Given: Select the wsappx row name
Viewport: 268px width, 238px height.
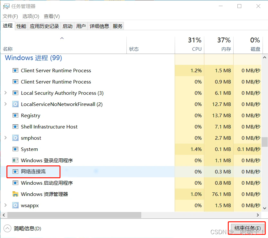Looking at the screenshot, I should tap(30, 206).
